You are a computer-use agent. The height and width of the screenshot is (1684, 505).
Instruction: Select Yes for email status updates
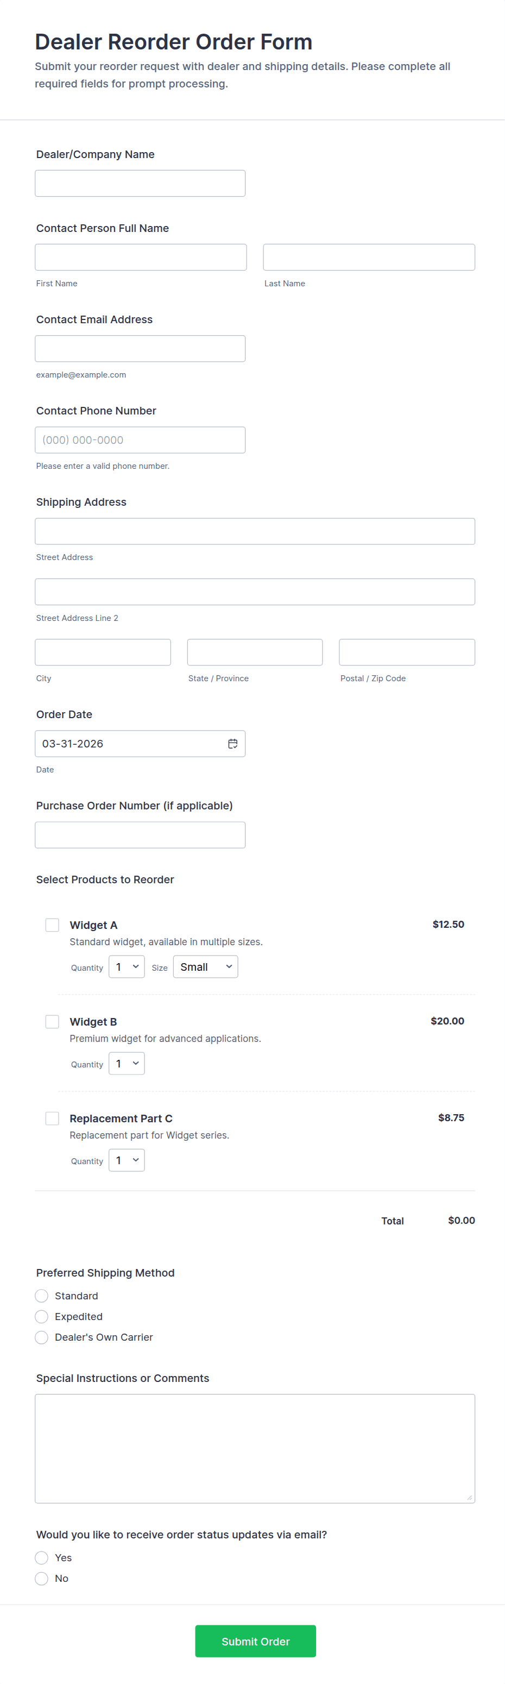[42, 1558]
